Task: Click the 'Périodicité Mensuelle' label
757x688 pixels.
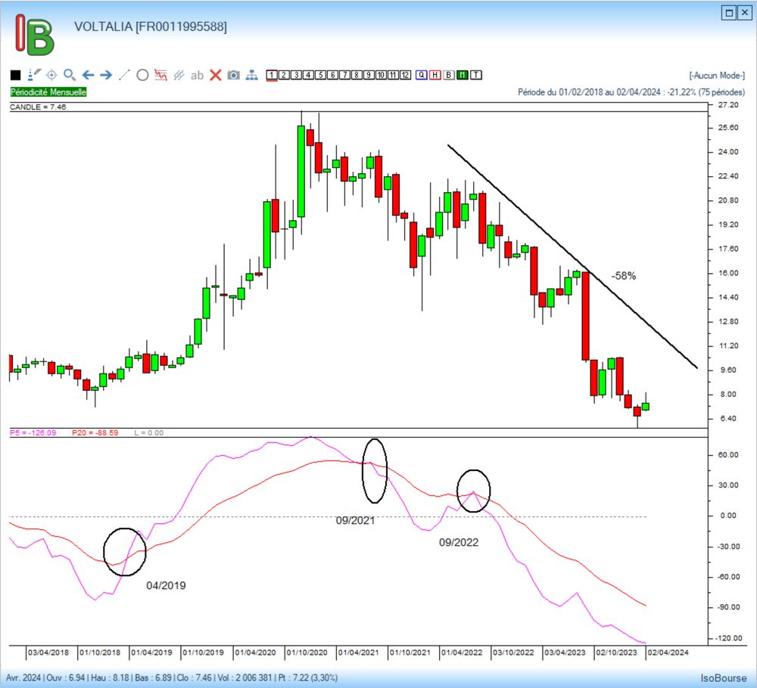Action: tap(48, 92)
